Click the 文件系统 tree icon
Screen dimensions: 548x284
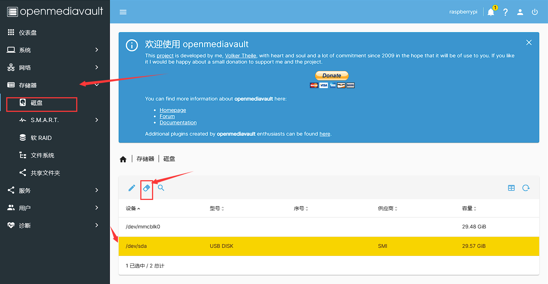tap(23, 155)
